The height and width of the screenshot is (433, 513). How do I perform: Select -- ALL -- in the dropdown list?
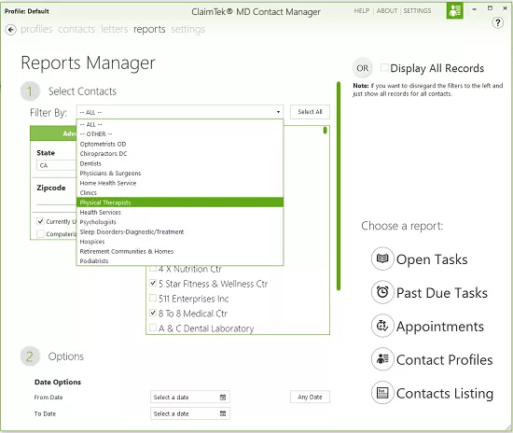180,124
